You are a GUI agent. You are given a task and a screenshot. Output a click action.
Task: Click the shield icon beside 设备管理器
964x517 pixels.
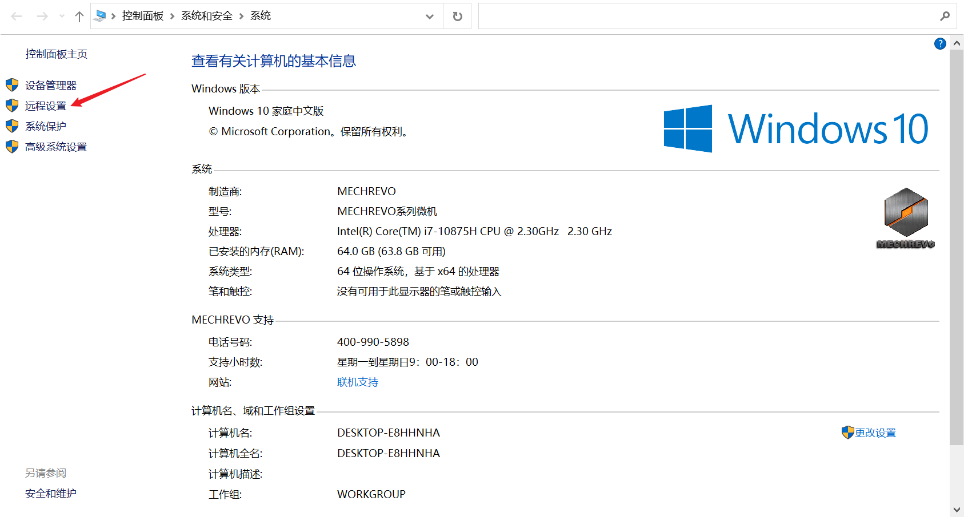tap(12, 85)
